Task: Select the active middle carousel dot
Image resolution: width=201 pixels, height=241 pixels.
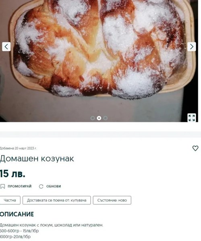Action: pyautogui.click(x=99, y=118)
